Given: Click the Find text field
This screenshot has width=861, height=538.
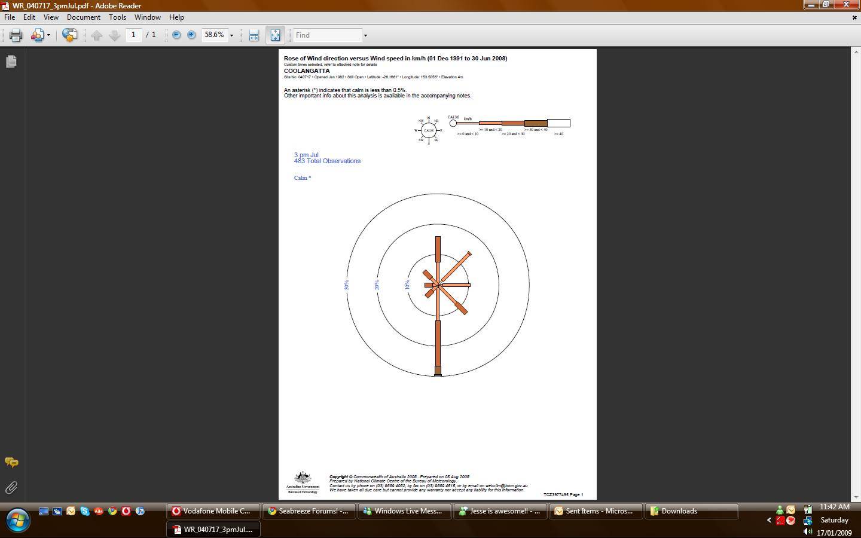Looking at the screenshot, I should point(328,35).
